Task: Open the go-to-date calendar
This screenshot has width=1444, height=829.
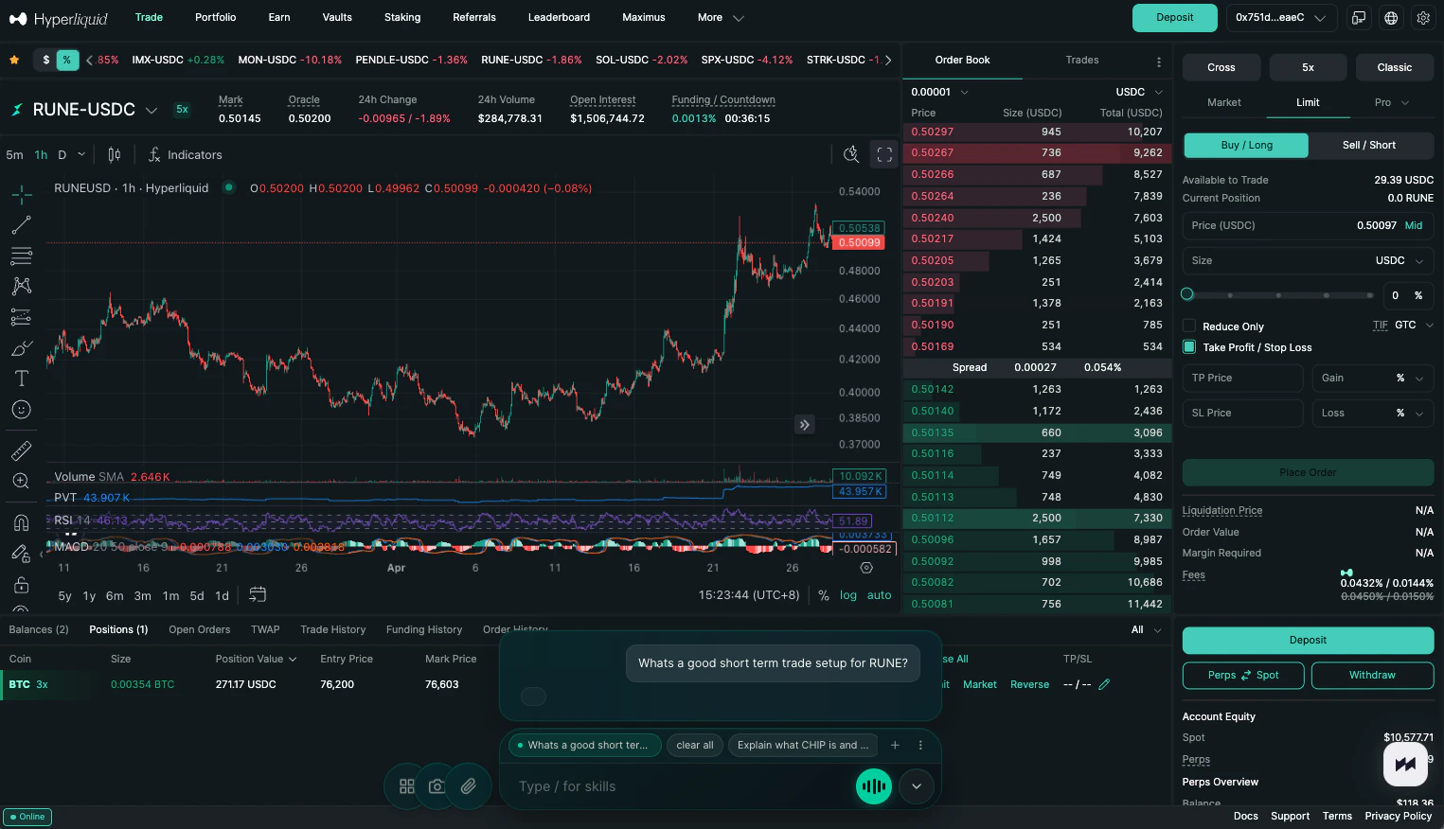Action: 258,594
